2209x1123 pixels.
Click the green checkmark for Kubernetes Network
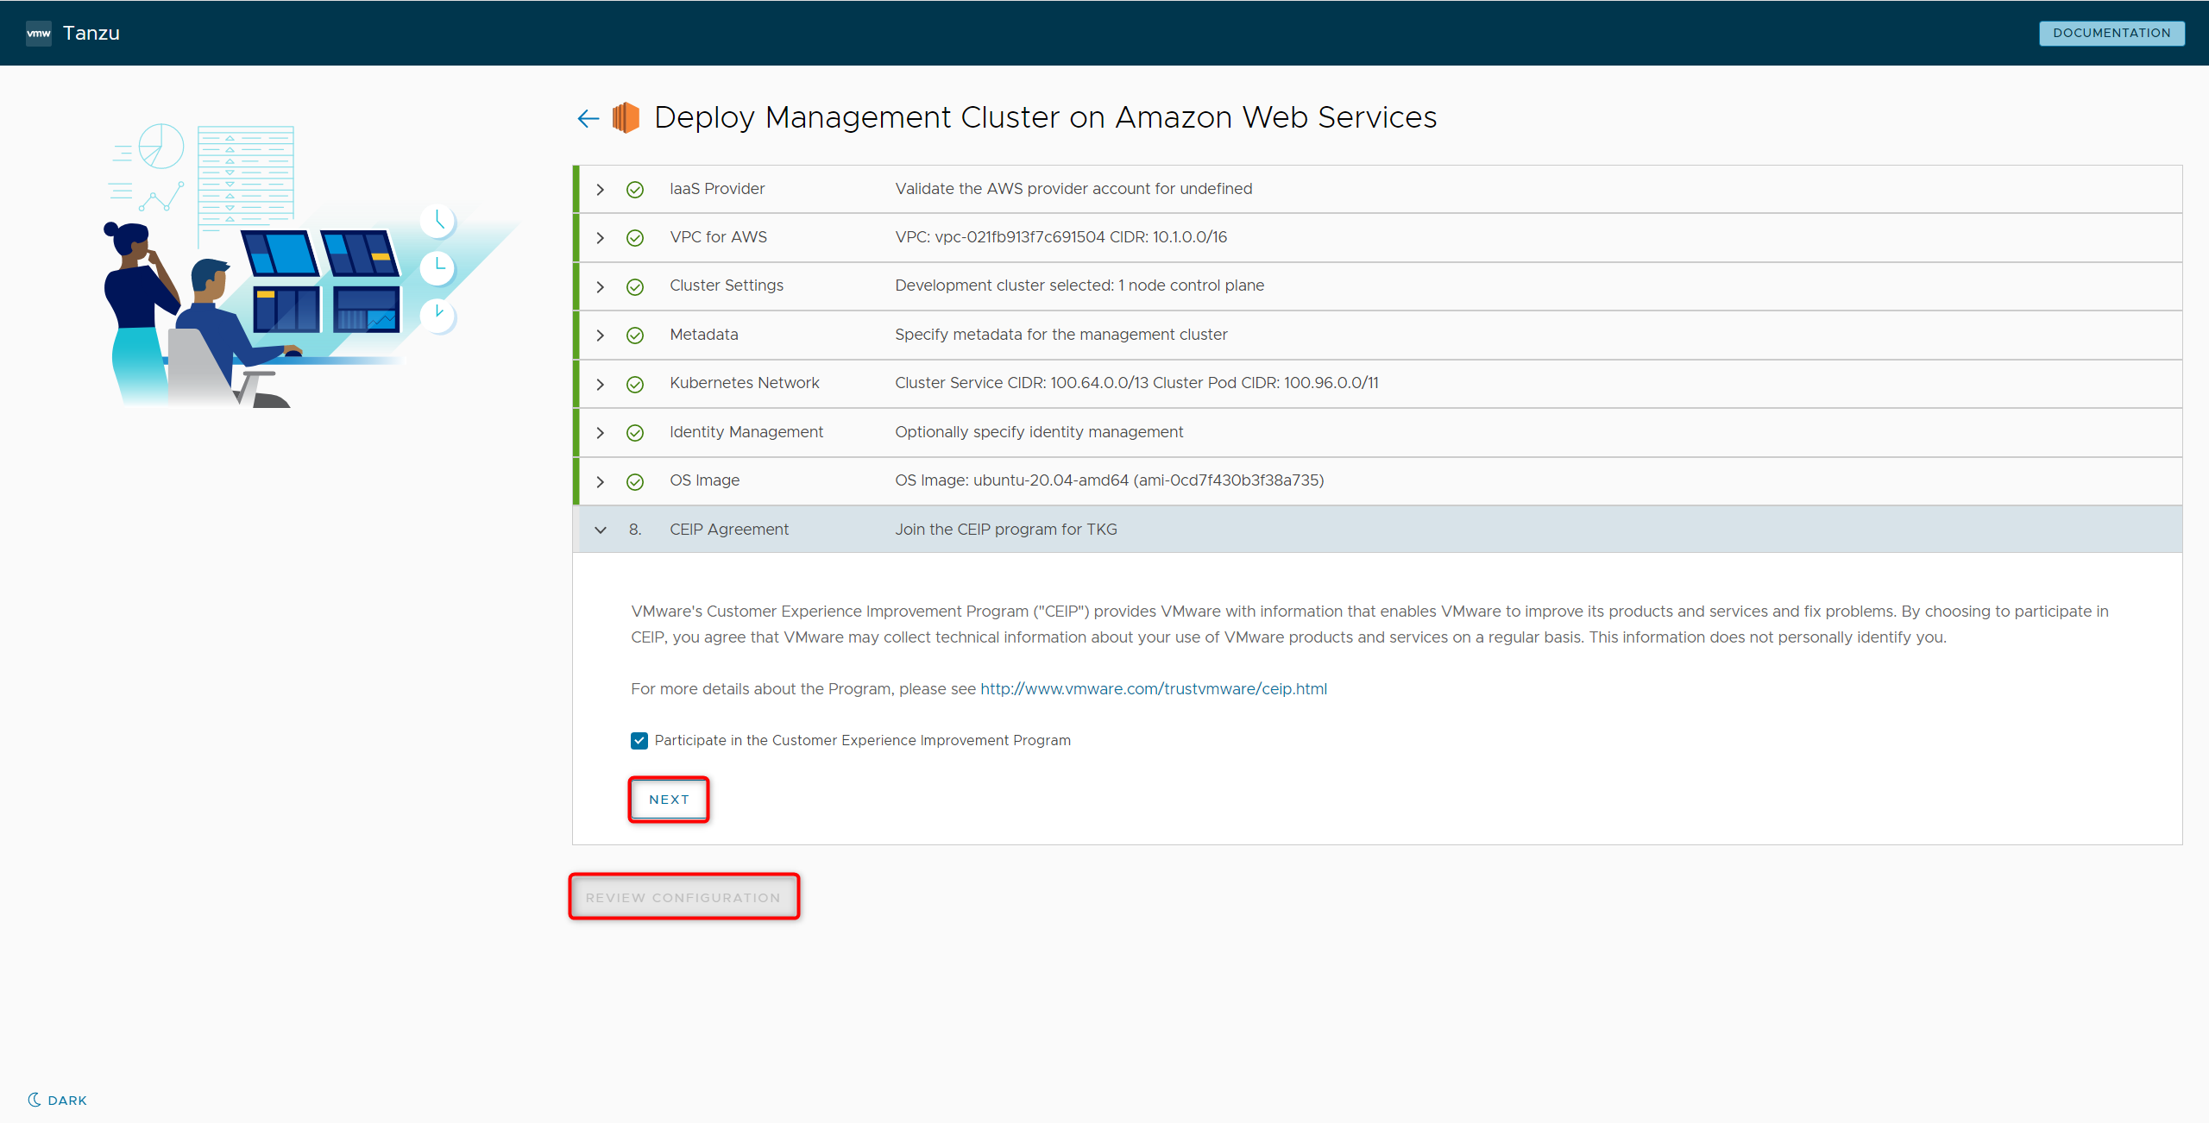(x=635, y=384)
